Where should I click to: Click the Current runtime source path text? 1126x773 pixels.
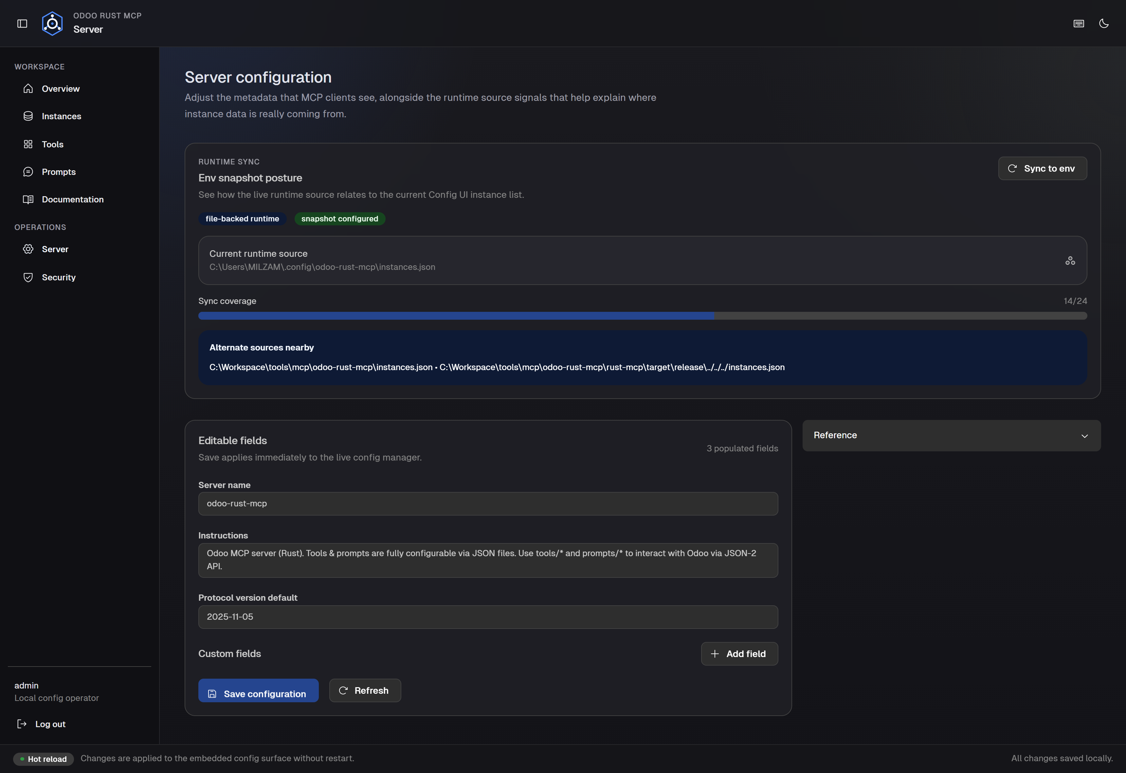point(322,267)
